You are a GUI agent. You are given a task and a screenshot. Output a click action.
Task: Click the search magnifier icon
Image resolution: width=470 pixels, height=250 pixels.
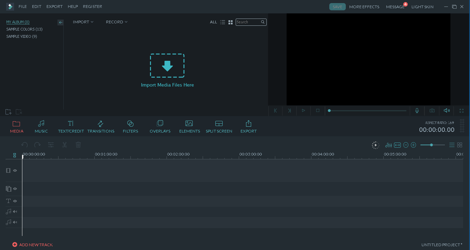click(263, 22)
